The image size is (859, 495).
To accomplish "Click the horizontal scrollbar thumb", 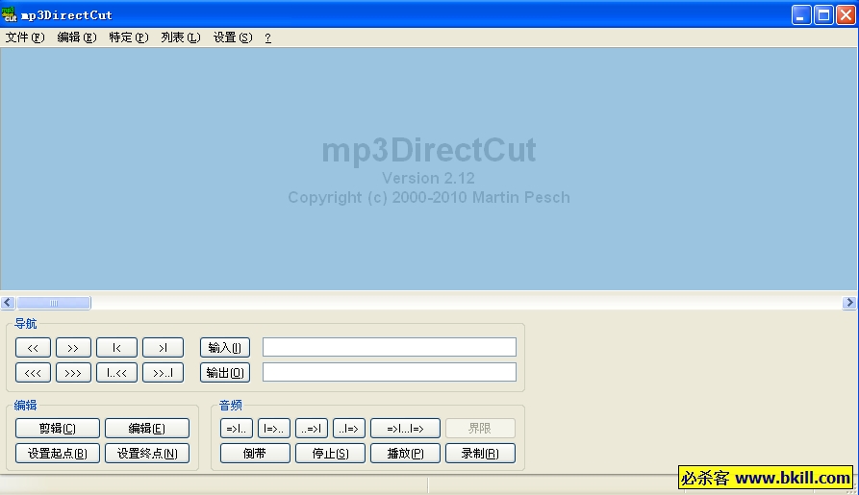I will point(54,303).
